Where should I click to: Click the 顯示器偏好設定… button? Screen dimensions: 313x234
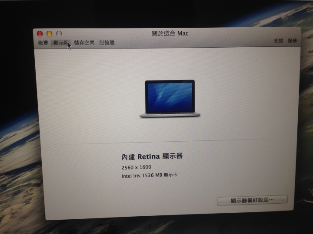[x=252, y=200]
